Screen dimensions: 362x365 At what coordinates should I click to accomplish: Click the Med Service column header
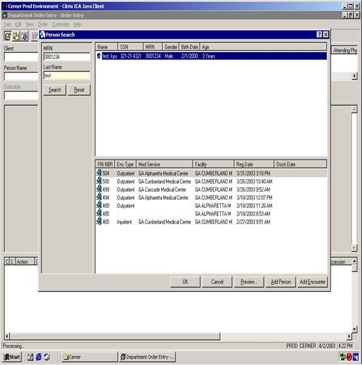tap(164, 164)
